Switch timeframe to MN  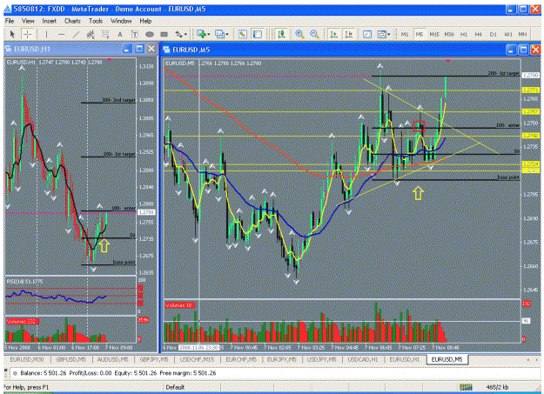pos(522,34)
